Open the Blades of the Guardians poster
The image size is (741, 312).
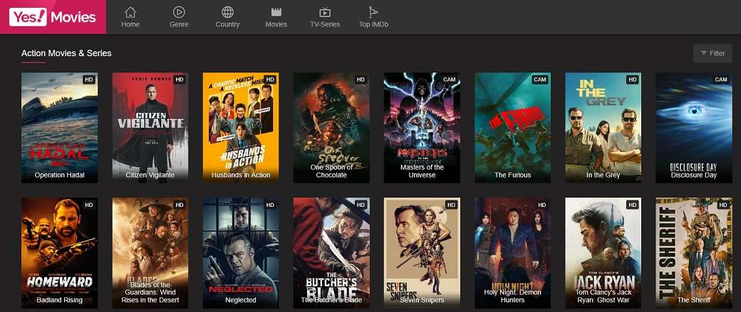tap(150, 253)
